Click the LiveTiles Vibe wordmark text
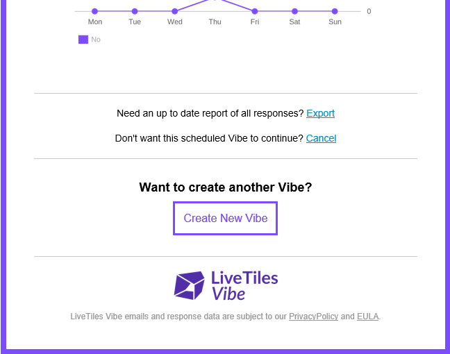450x354 pixels. coord(244,285)
